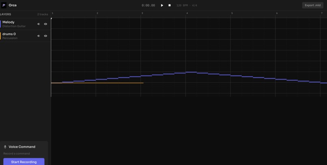The image size is (327, 165).
Task: Click the bar 1 marker in timeline ruler
Action: tap(52, 13)
